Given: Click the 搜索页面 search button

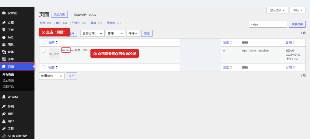Looking at the screenshot, I should 297,24.
